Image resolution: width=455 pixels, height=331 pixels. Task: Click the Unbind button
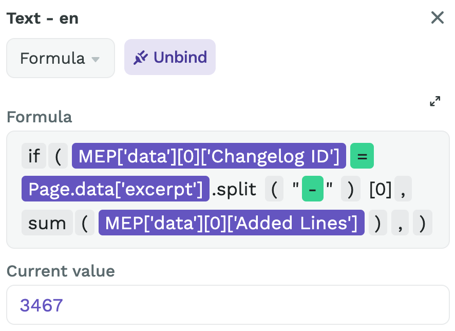tap(170, 57)
